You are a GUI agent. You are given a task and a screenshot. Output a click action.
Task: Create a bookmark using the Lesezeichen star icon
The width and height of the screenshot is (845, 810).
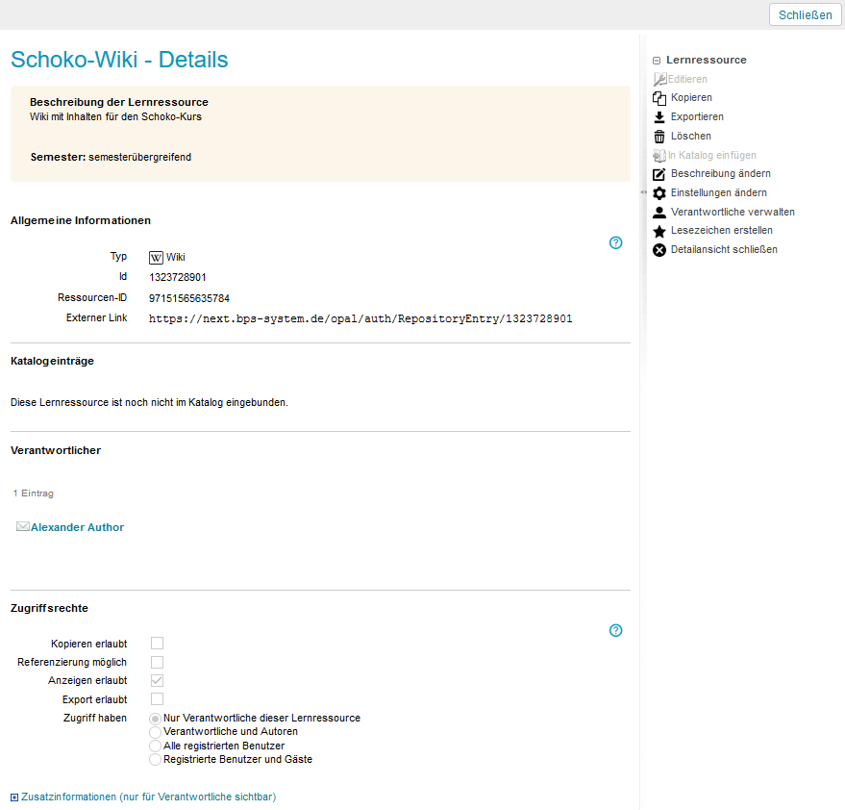[x=659, y=230]
